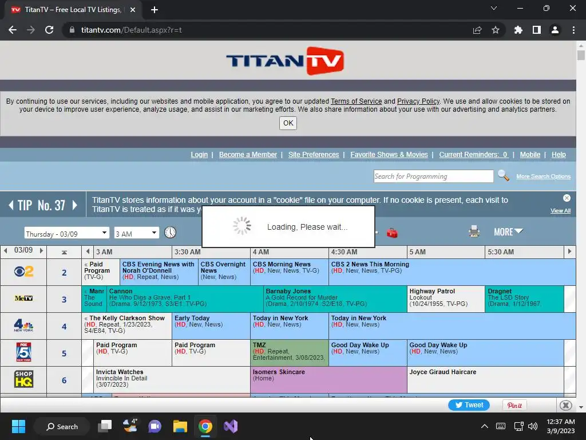The height and width of the screenshot is (440, 586).
Task: Open Favorite Shows & Movies
Action: pos(389,155)
